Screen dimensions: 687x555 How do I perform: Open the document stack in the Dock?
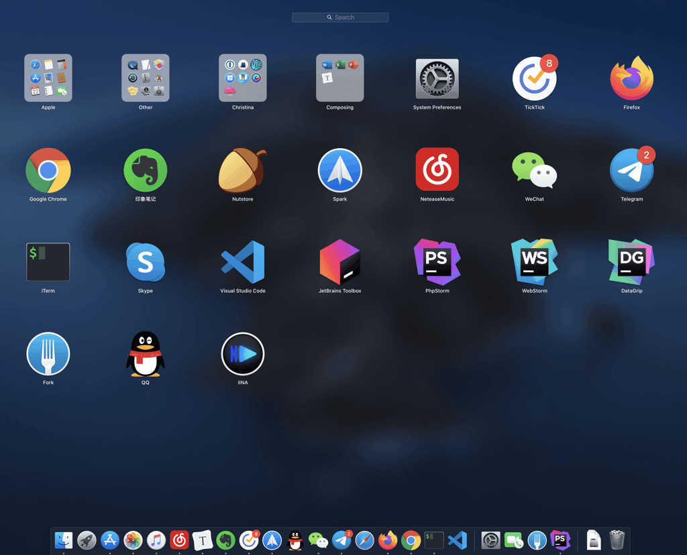(x=594, y=540)
